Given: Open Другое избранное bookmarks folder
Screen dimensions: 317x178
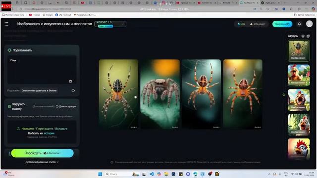Looking at the screenshot, I should point(304,15).
